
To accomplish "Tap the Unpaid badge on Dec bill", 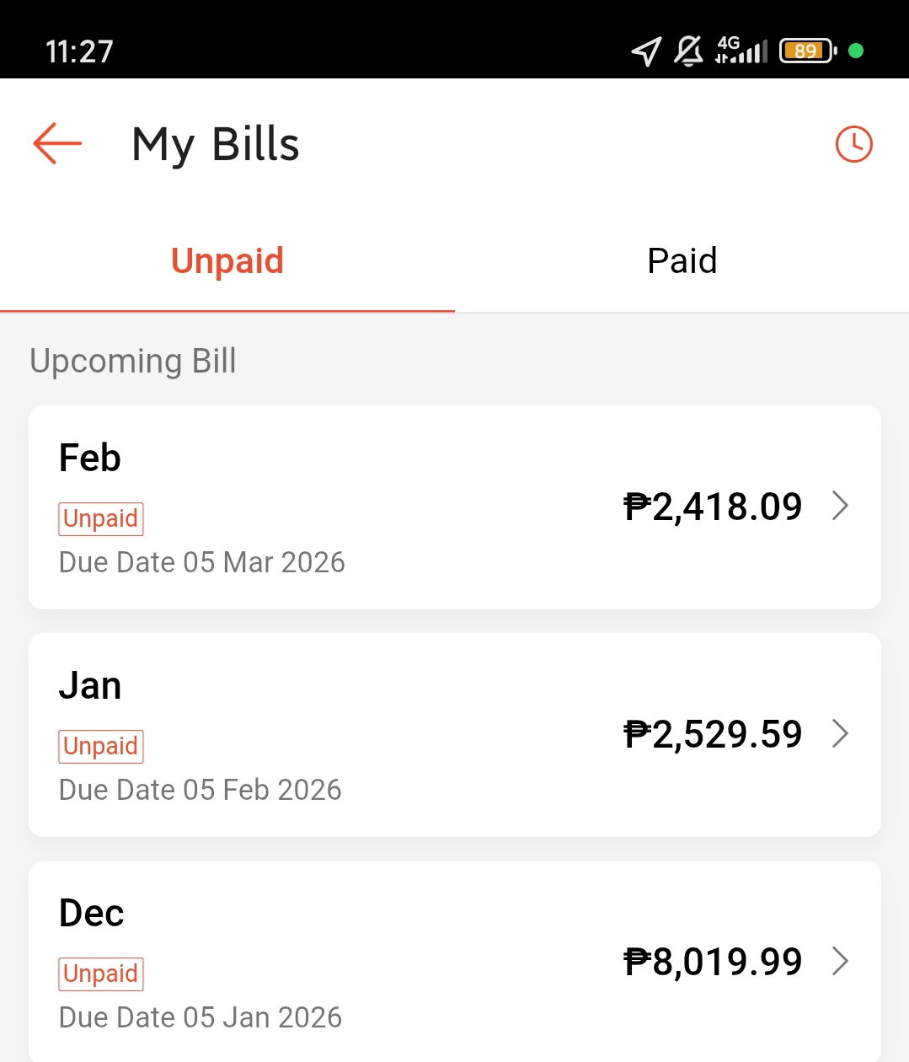I will pyautogui.click(x=101, y=973).
